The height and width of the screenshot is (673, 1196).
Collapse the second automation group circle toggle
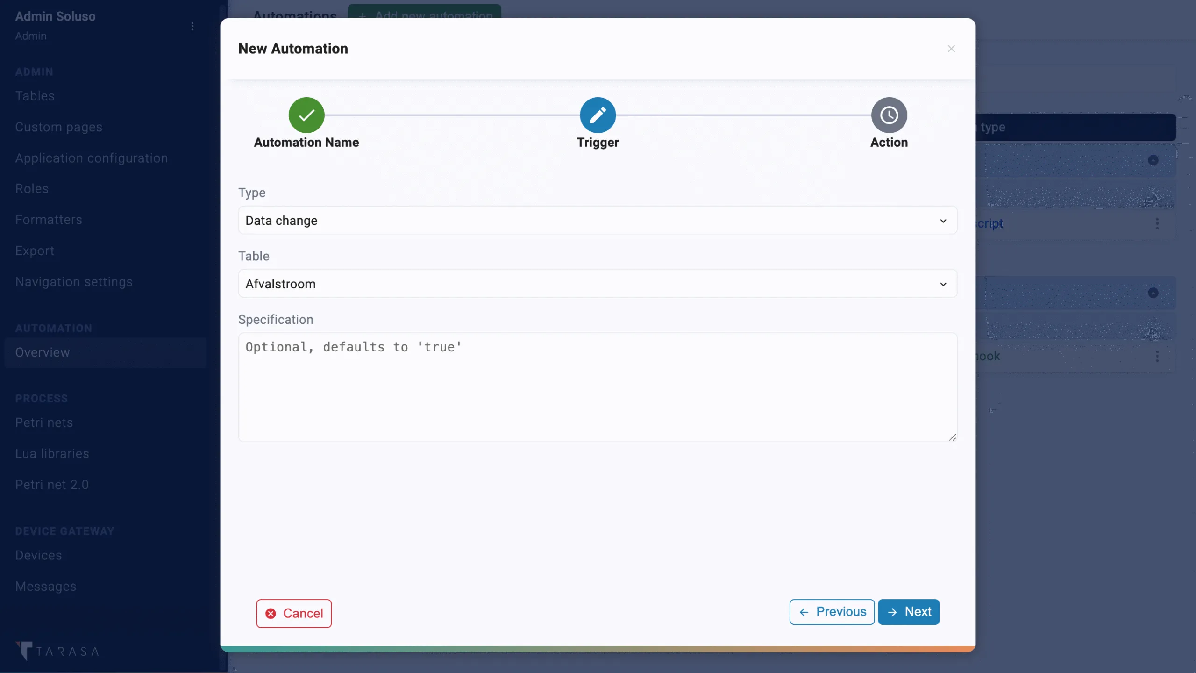(x=1153, y=293)
